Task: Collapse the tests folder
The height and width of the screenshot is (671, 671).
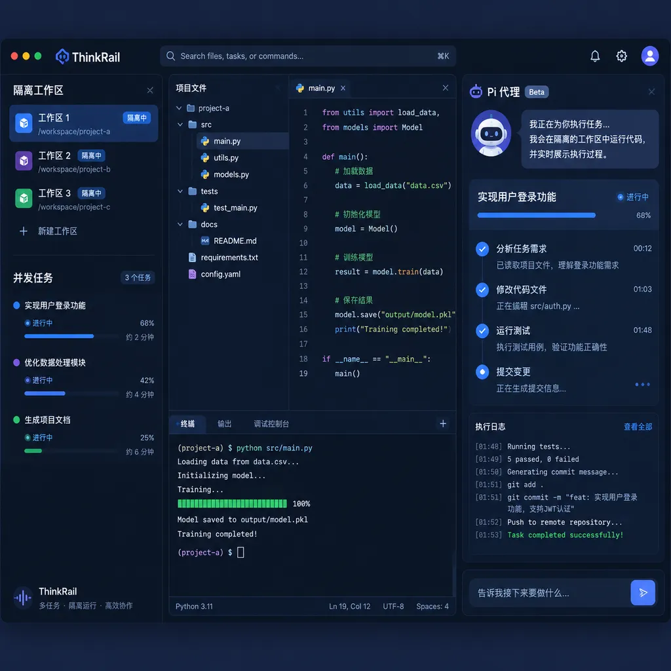Action: coord(180,191)
